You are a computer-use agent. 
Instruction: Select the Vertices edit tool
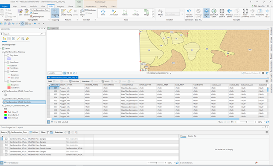point(125,12)
